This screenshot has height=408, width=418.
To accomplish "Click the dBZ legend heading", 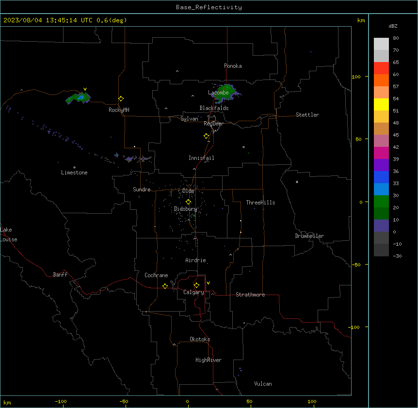I will [x=393, y=26].
